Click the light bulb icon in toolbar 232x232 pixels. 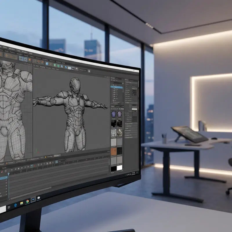pyautogui.click(x=77, y=69)
